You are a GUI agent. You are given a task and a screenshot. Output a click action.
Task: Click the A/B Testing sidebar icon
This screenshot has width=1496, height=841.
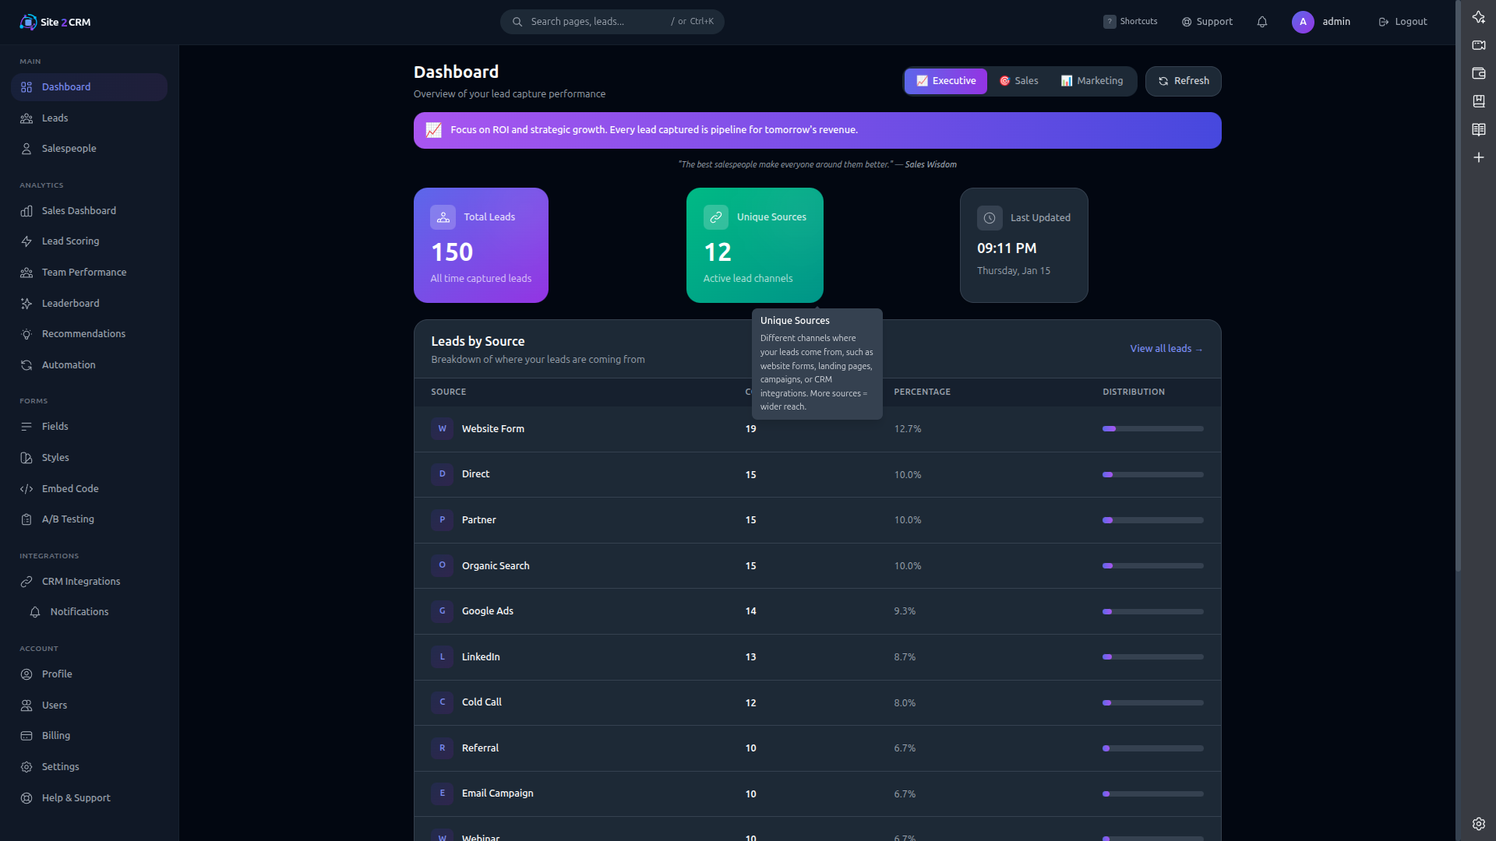[26, 519]
